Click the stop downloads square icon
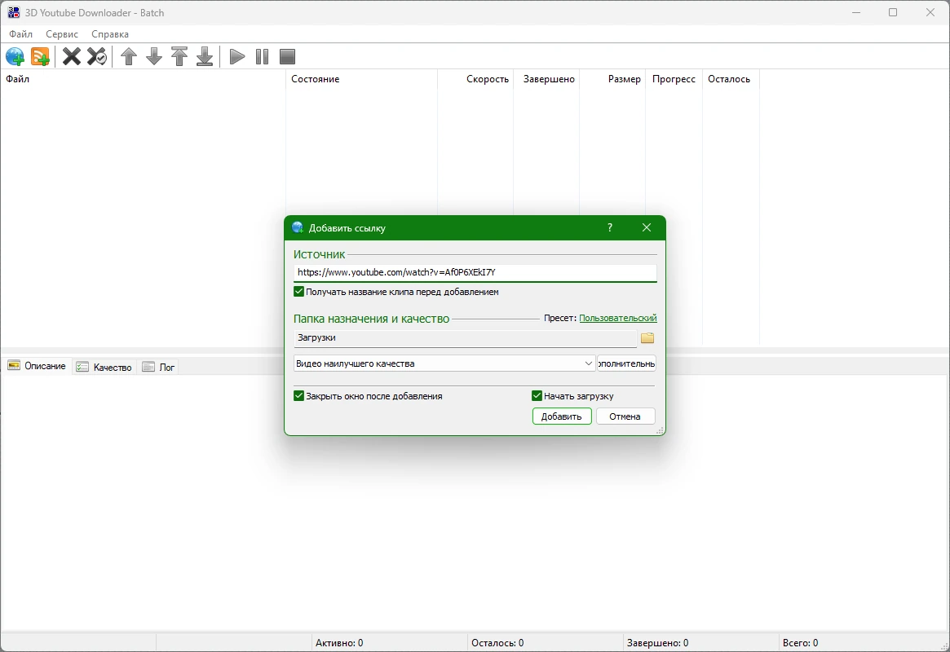The width and height of the screenshot is (950, 652). coord(287,57)
